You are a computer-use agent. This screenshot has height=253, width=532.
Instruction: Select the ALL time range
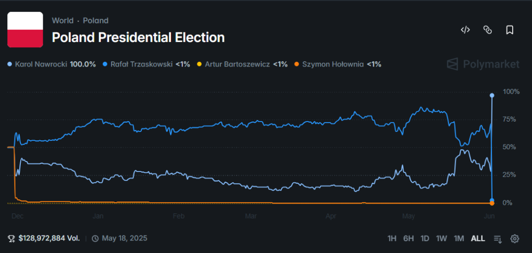tap(477, 238)
